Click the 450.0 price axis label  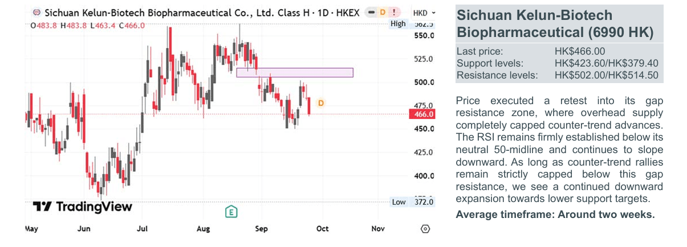click(423, 129)
